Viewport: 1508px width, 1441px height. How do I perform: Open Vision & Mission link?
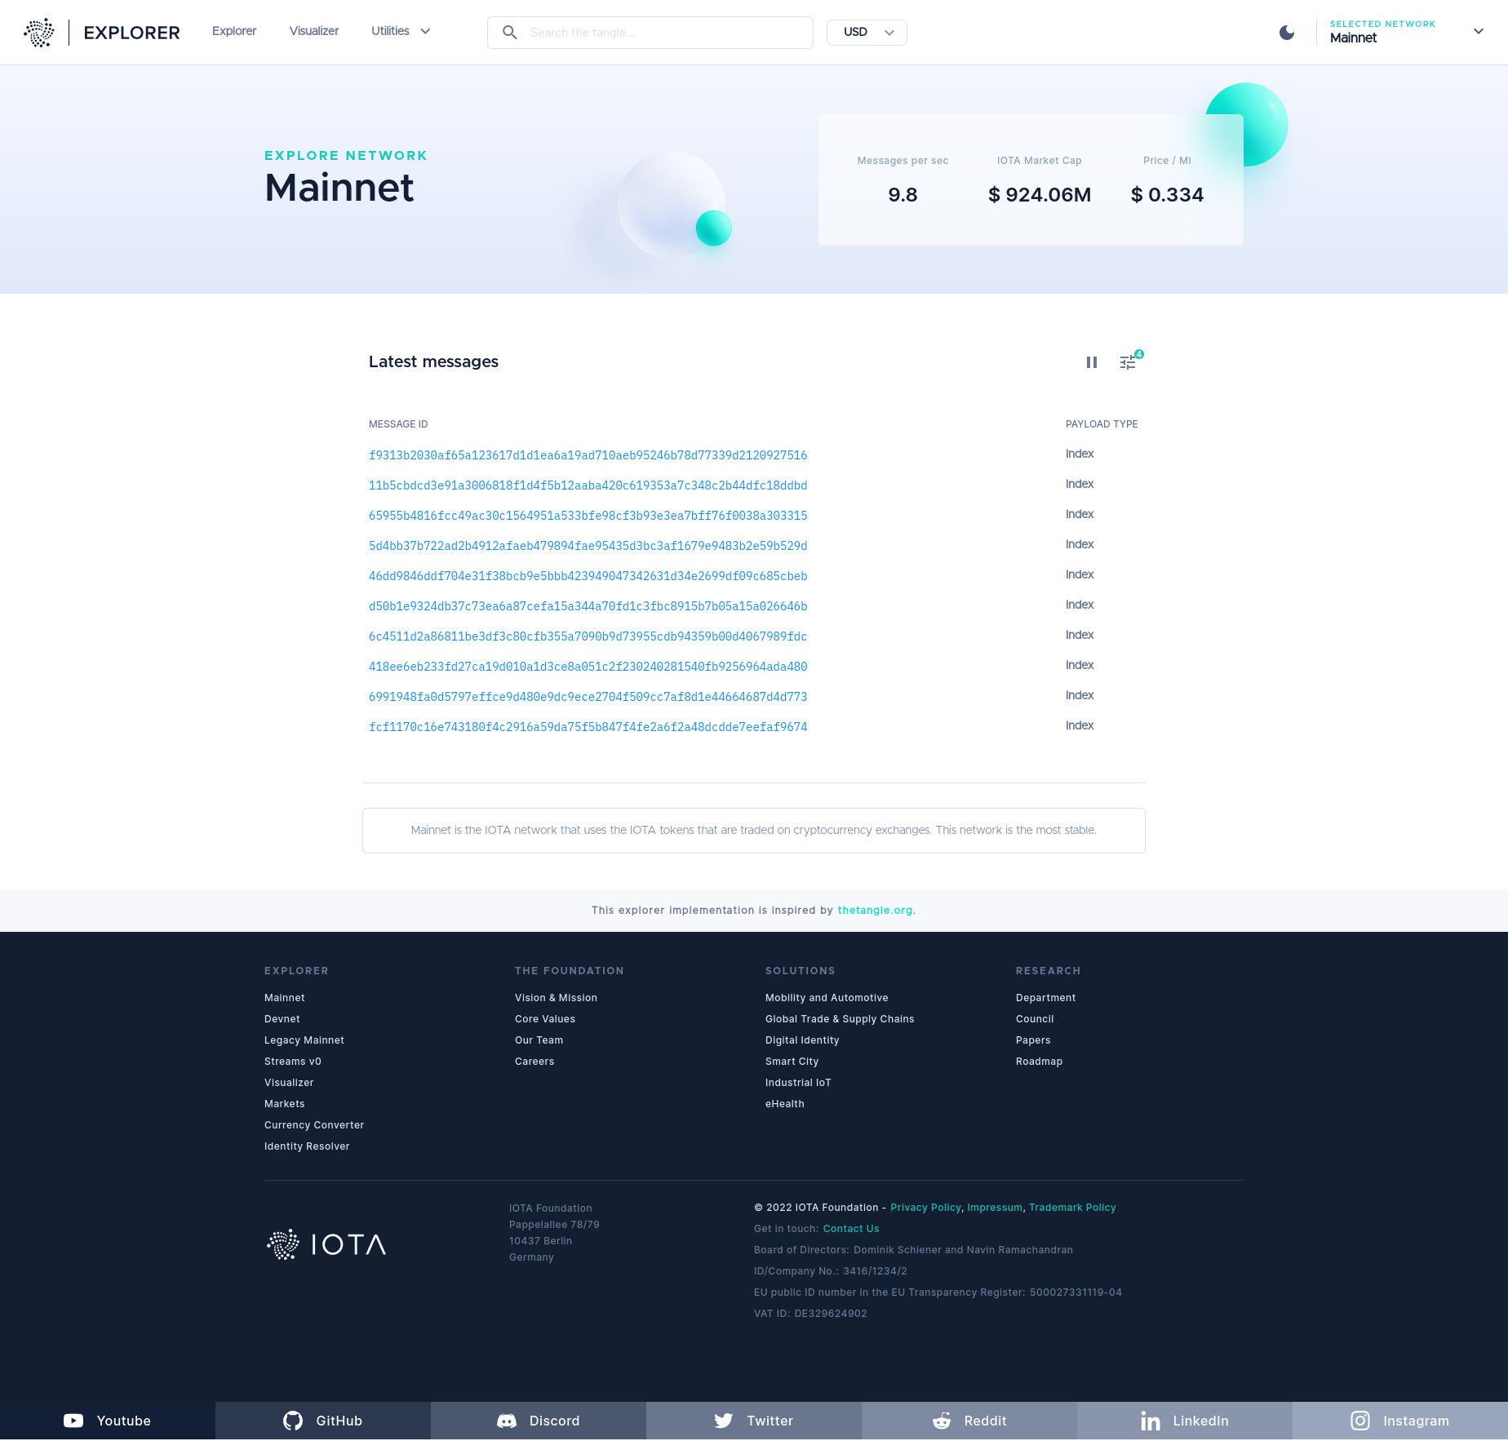(x=557, y=998)
